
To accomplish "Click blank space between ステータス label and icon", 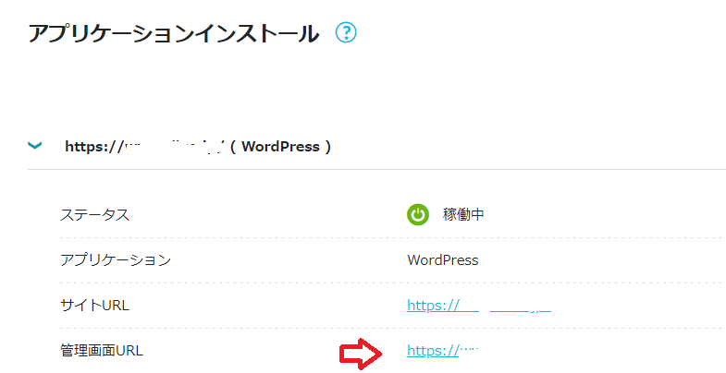I will 268,215.
